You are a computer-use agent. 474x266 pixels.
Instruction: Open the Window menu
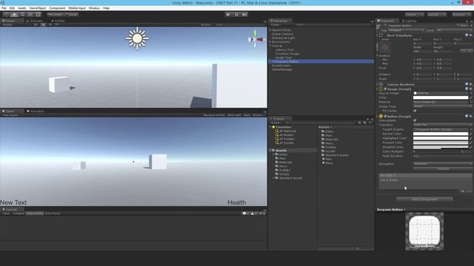[94, 8]
